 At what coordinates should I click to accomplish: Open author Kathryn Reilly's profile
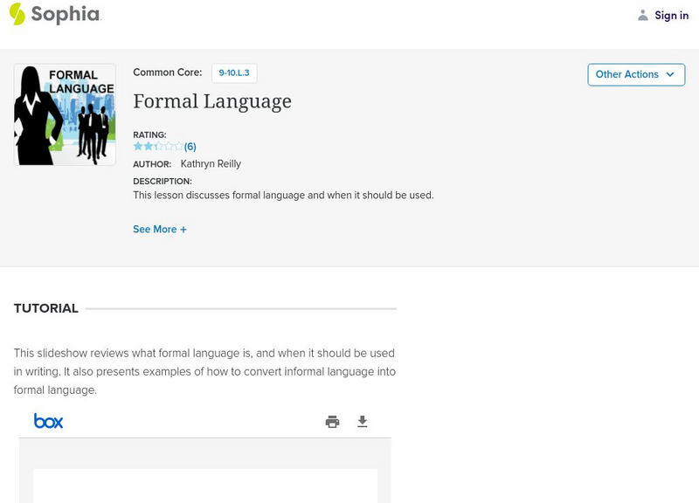[x=211, y=164]
